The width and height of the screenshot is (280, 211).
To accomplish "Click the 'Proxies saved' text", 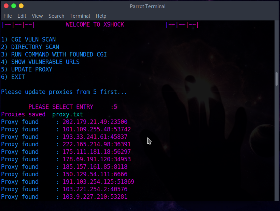I will tap(23, 114).
